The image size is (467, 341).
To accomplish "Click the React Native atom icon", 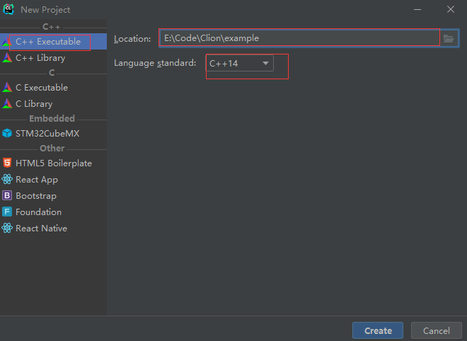I will (x=7, y=228).
